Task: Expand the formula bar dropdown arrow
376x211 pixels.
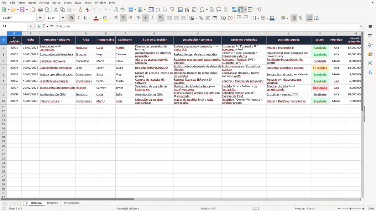Action: coord(361,26)
